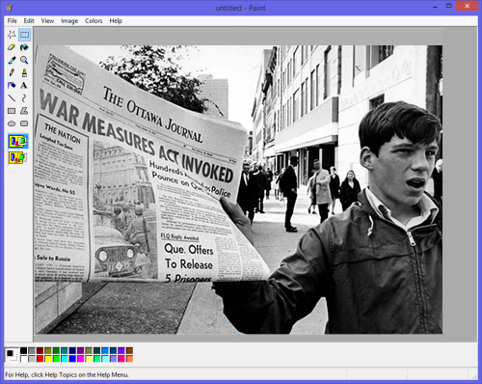The height and width of the screenshot is (384, 482).
Task: Pick the Rounded Rectangle tool
Action: (24, 123)
